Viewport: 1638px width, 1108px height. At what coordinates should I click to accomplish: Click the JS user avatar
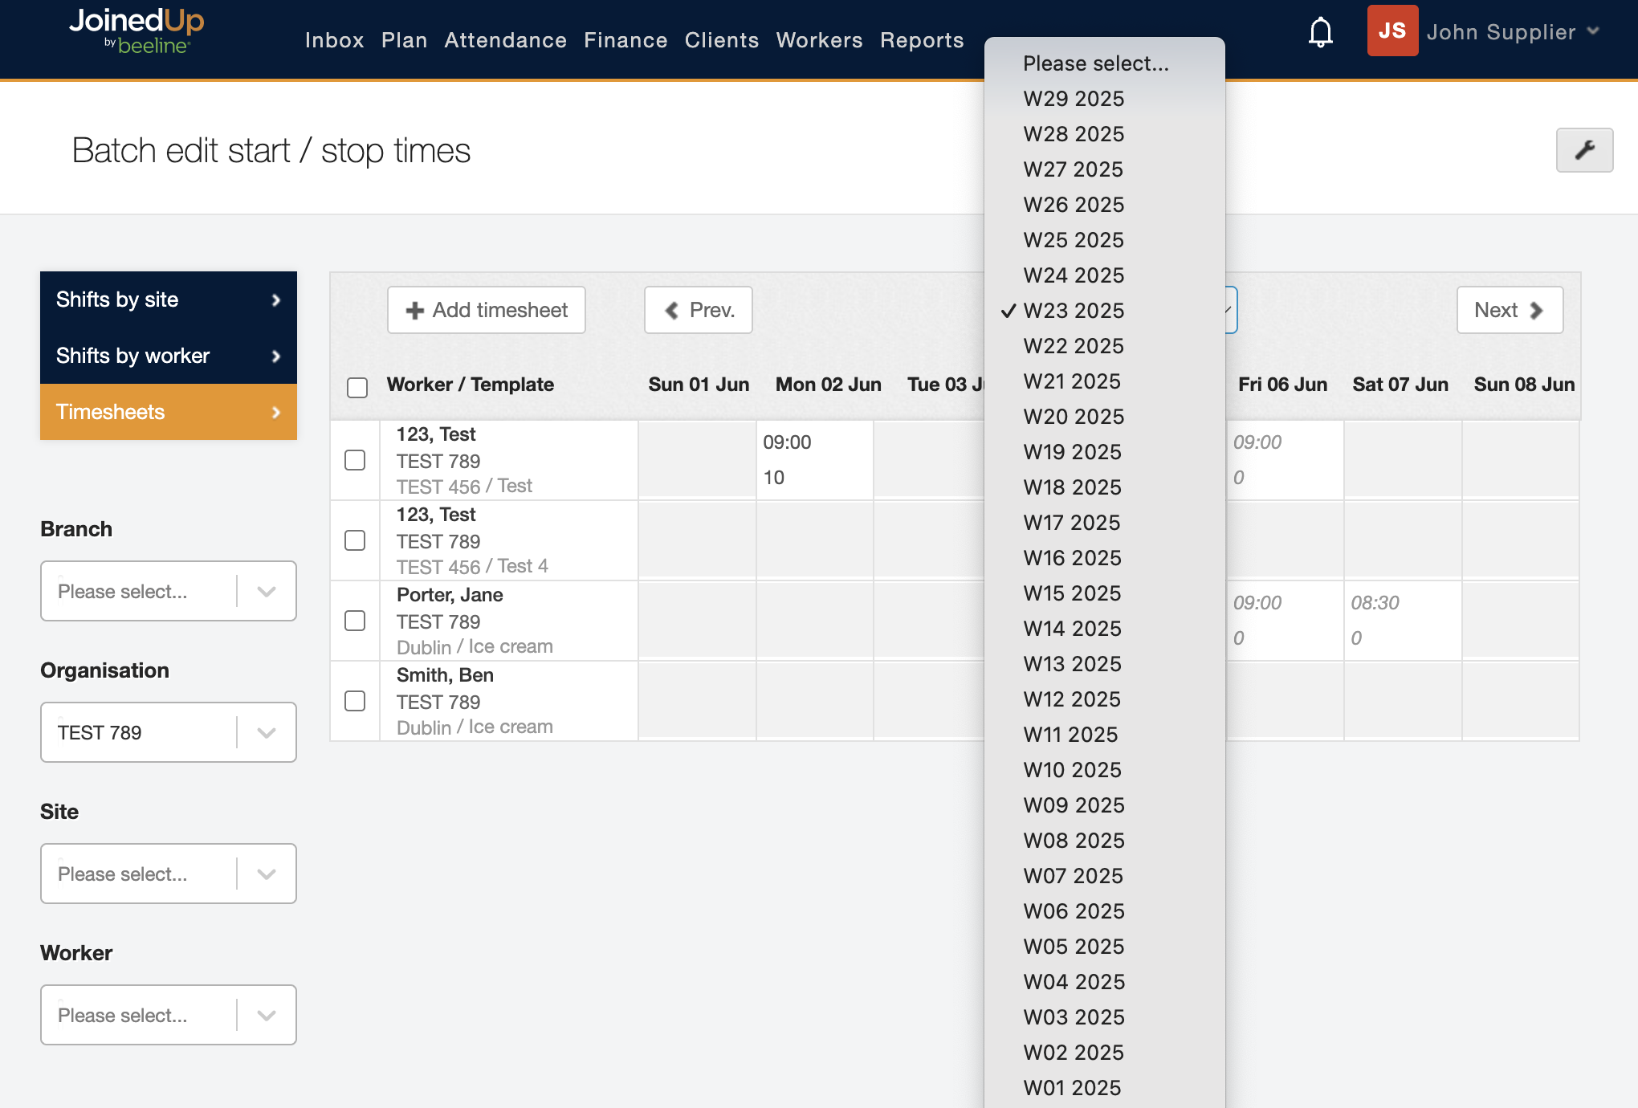click(1392, 31)
